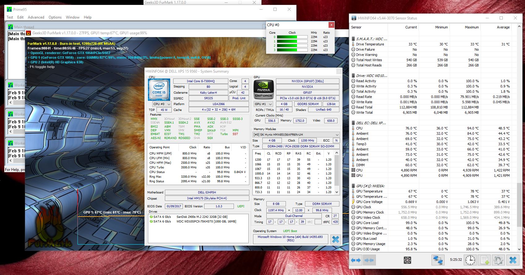This screenshot has height=275, width=525.
Task: Open the Options menu in Prime95
Action: (55, 17)
